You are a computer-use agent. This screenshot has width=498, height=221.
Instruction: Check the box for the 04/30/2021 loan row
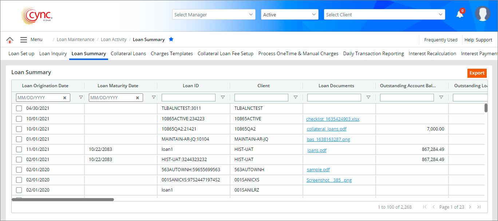coord(19,108)
